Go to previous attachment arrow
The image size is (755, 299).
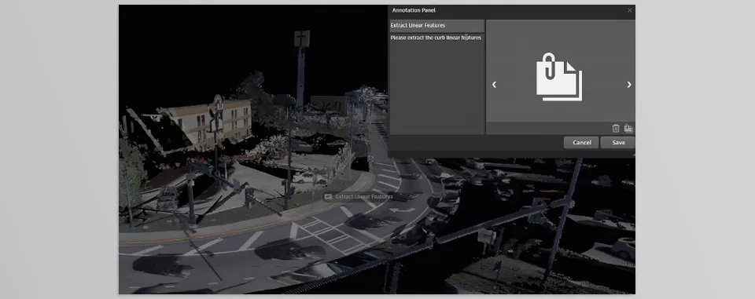(494, 85)
